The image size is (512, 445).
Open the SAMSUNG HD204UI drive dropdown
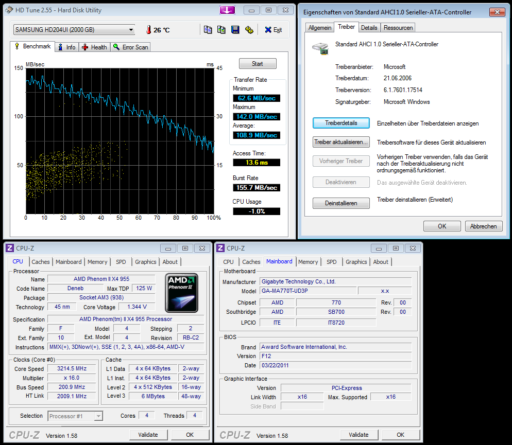[74, 30]
